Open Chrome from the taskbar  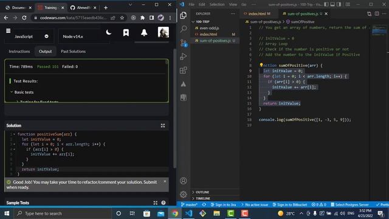tap(175, 214)
